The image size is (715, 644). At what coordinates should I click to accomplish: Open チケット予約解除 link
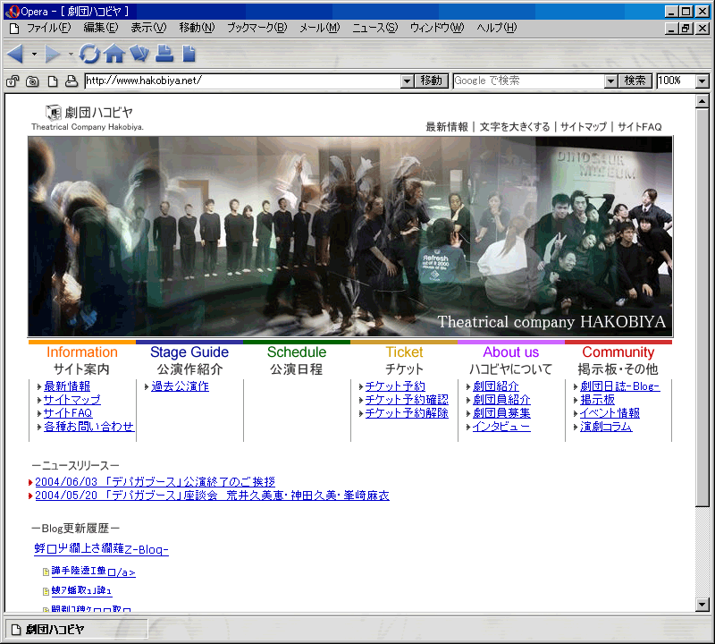coord(407,413)
